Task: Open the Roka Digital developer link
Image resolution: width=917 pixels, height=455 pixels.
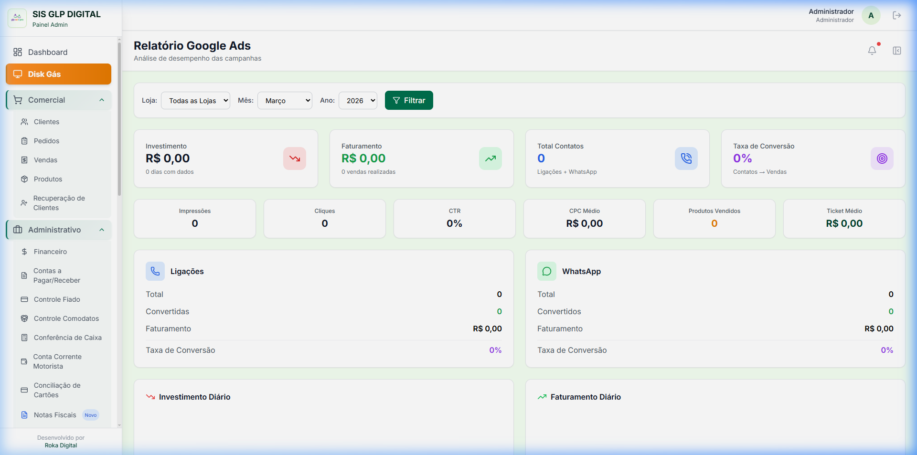Action: [x=61, y=445]
